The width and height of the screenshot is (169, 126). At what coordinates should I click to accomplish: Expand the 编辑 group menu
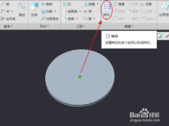tap(129, 26)
